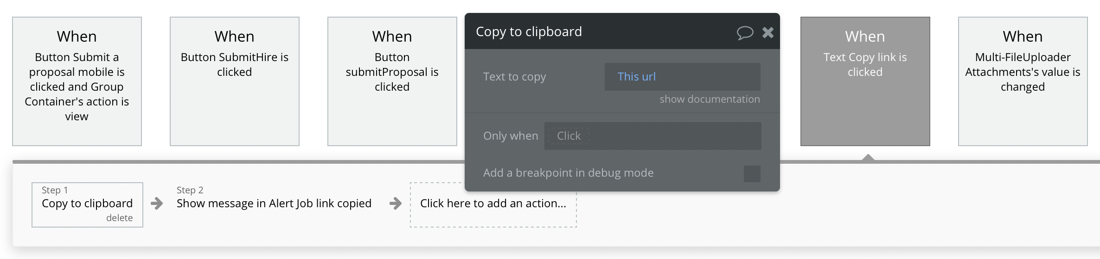Toggle the breakpoint in debug mode checkbox

click(752, 174)
